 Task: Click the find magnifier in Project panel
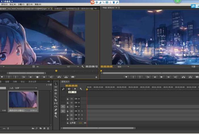(x=37, y=128)
